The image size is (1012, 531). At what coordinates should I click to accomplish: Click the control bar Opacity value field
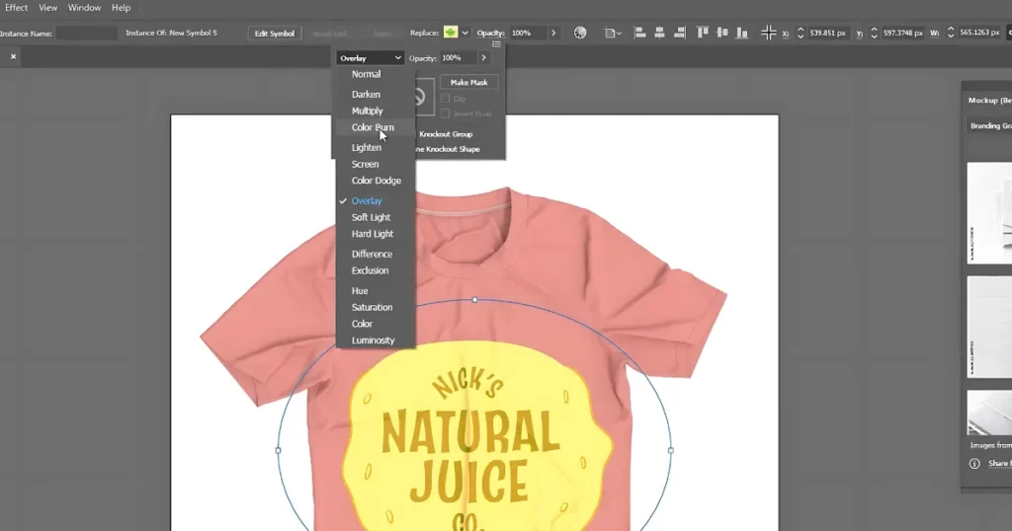528,33
